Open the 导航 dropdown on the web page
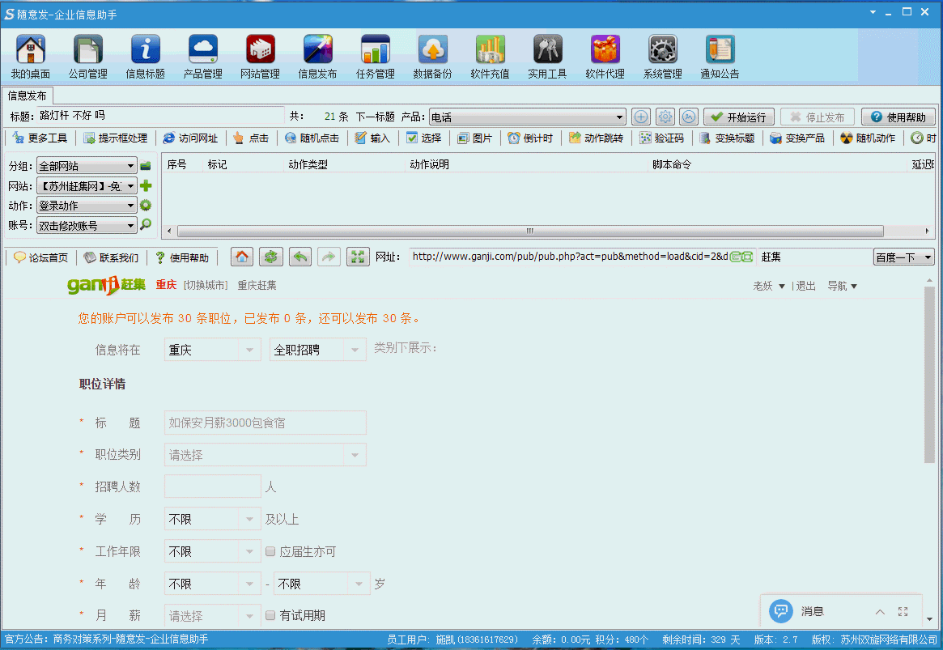The width and height of the screenshot is (943, 650). (842, 286)
